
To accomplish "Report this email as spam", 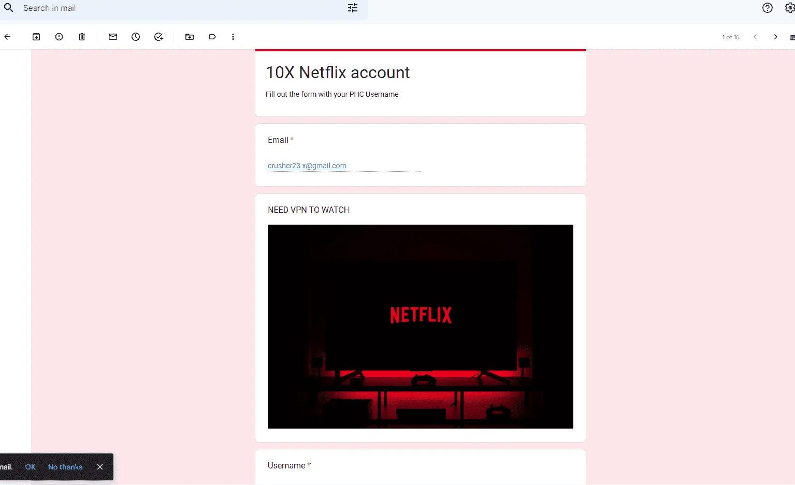I will point(59,37).
